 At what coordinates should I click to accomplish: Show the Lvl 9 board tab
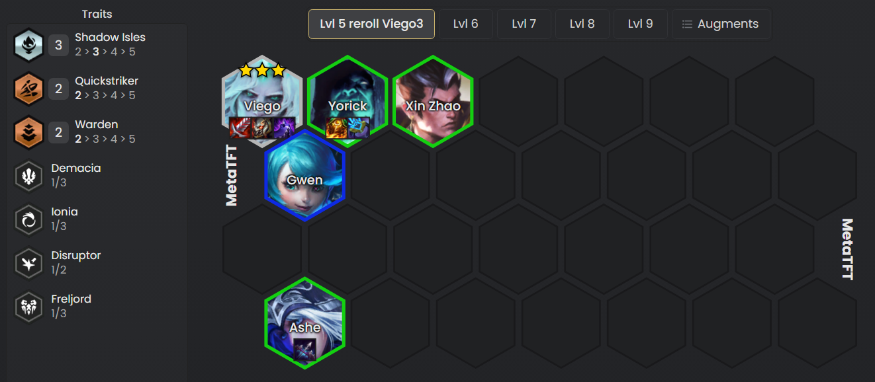(x=640, y=24)
